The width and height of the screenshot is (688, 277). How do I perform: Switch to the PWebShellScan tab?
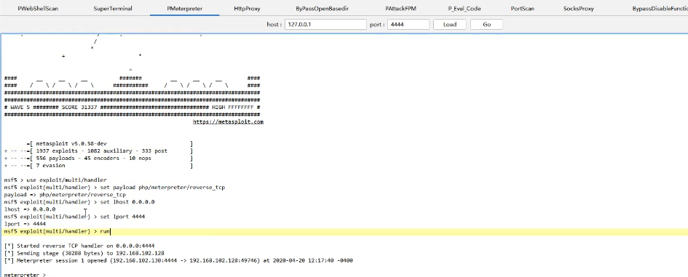pyautogui.click(x=38, y=8)
